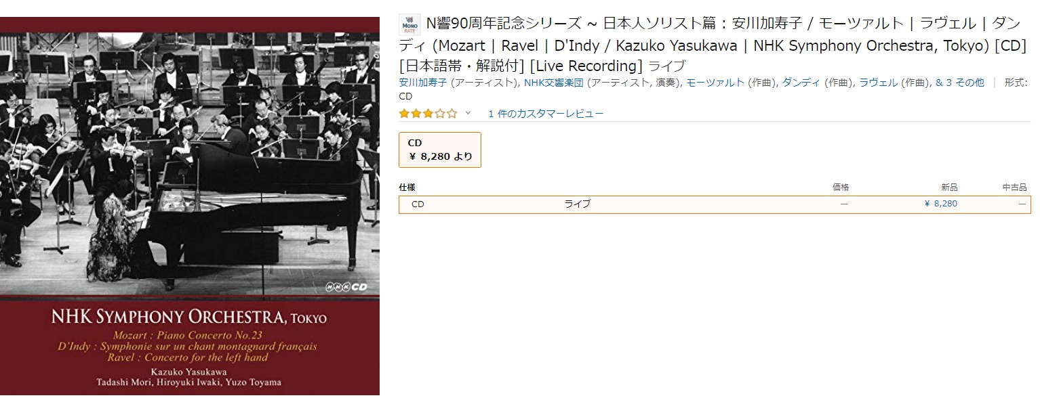Click the 仕様 table heading
The image size is (1040, 398).
[x=407, y=187]
